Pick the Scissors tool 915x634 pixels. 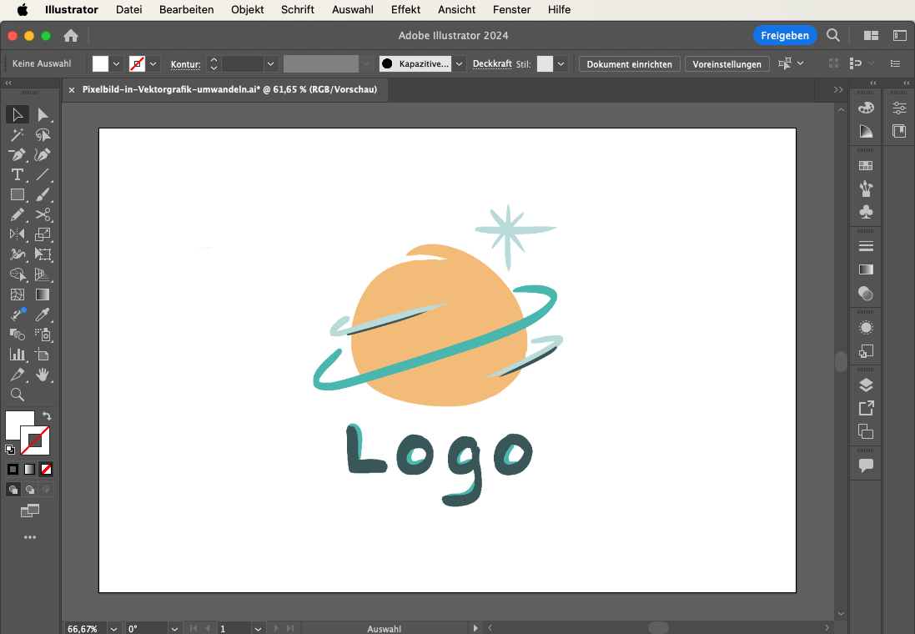[43, 214]
